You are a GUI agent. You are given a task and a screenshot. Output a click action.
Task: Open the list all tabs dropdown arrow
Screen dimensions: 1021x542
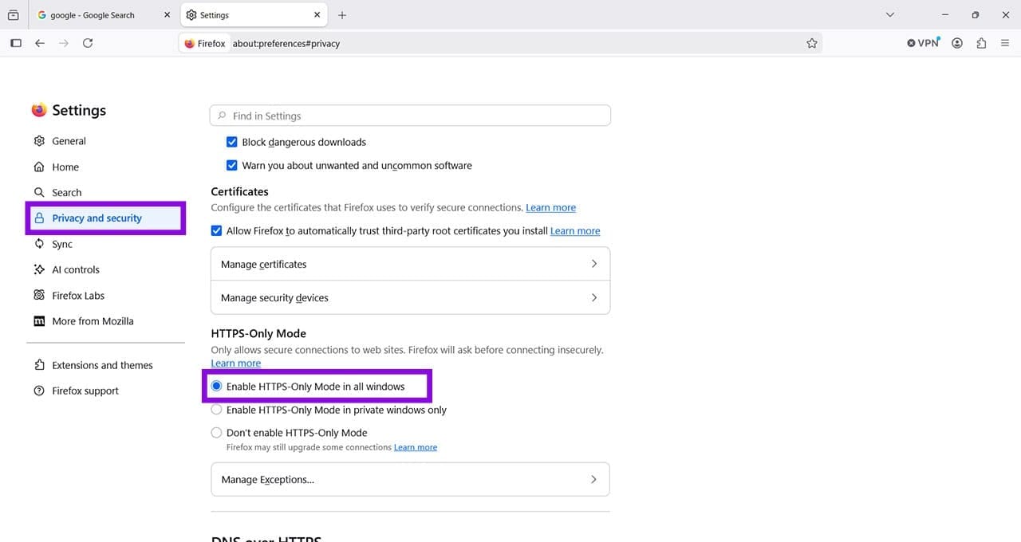click(890, 14)
